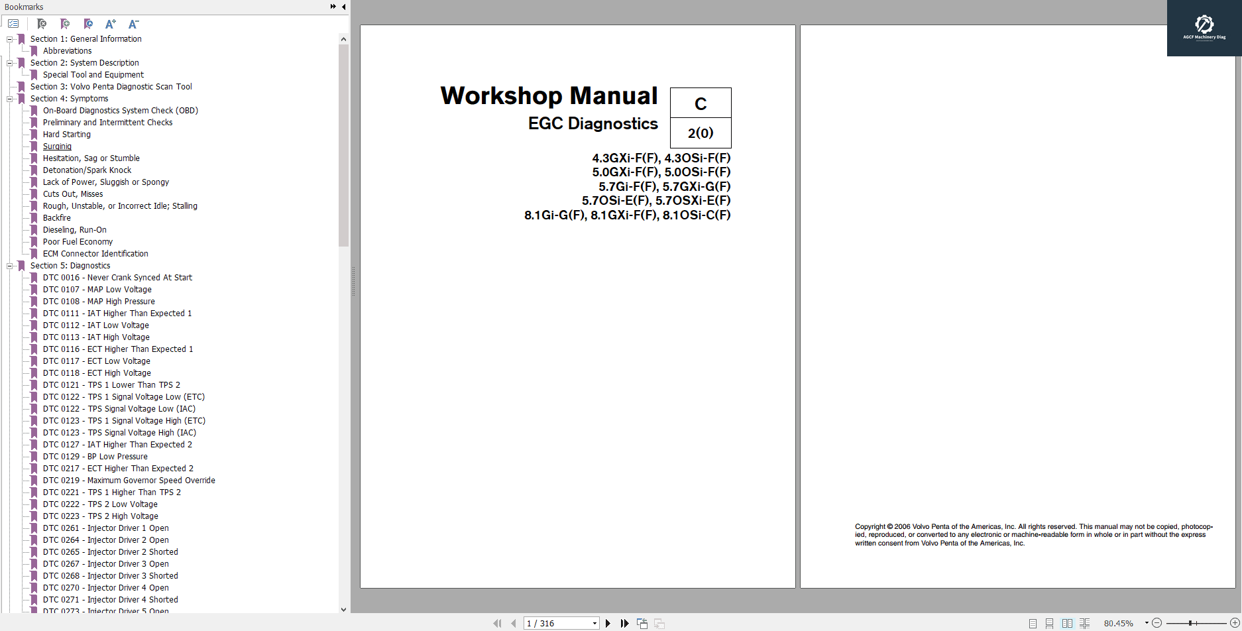Click inside the page number input field

[x=550, y=623]
